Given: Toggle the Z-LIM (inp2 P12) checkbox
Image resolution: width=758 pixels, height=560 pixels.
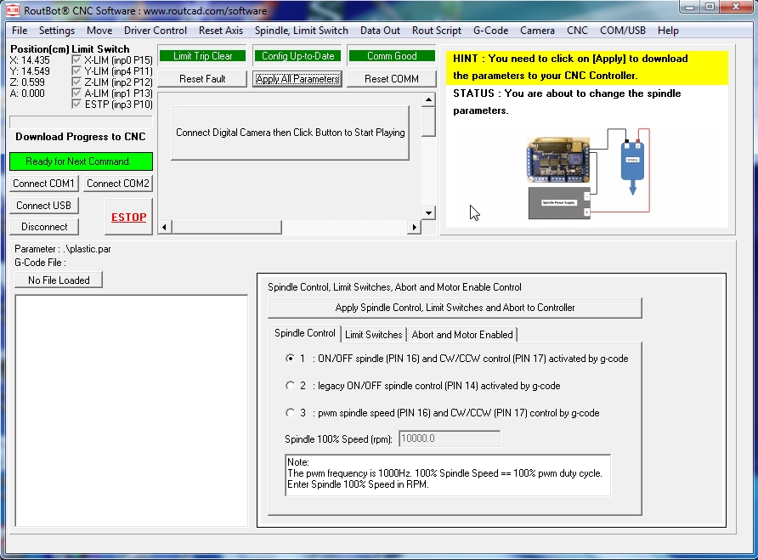Looking at the screenshot, I should (76, 82).
